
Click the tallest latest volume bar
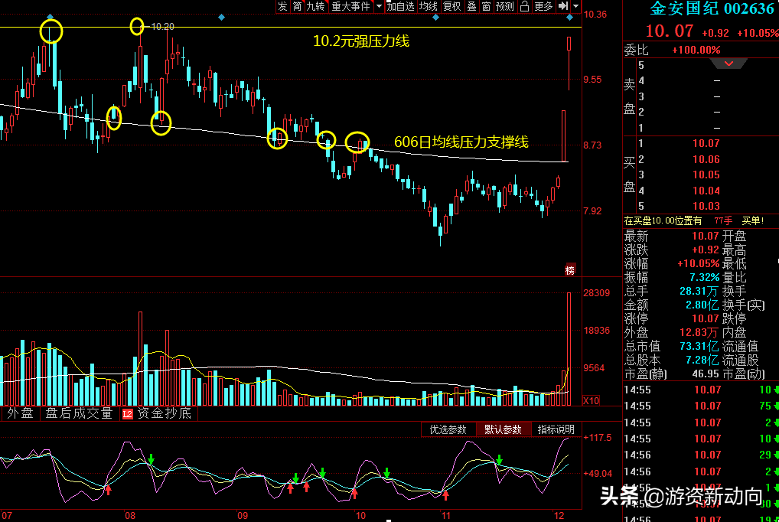coord(569,349)
